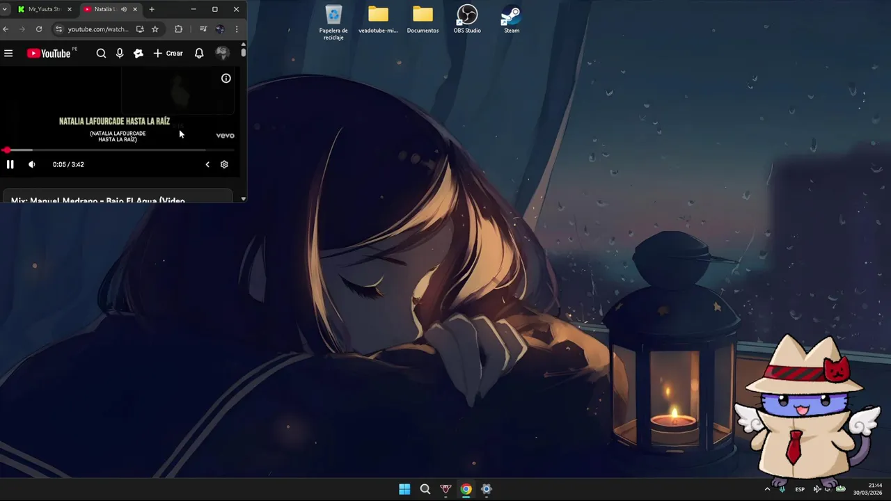Select OBS Studio desktop shortcut
This screenshot has height=501, width=891.
pos(467,19)
